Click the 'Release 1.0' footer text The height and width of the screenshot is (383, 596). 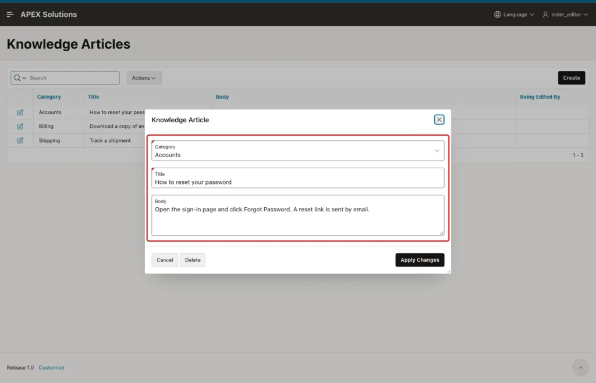(x=20, y=367)
